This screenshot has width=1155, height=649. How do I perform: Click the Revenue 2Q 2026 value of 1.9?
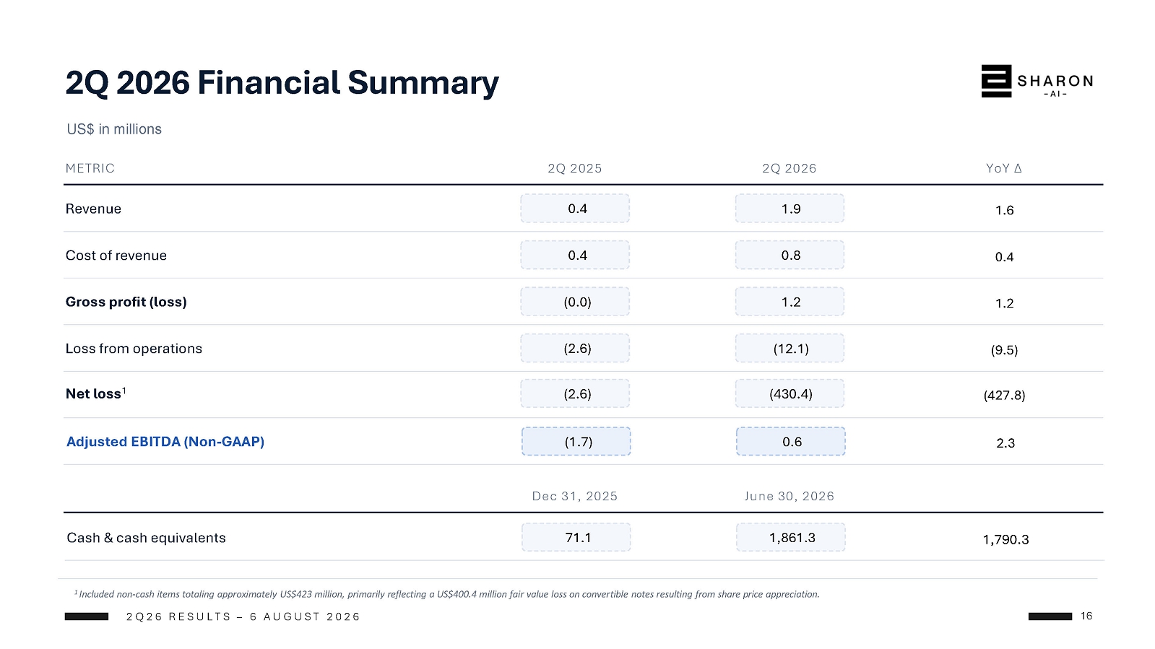(x=790, y=209)
